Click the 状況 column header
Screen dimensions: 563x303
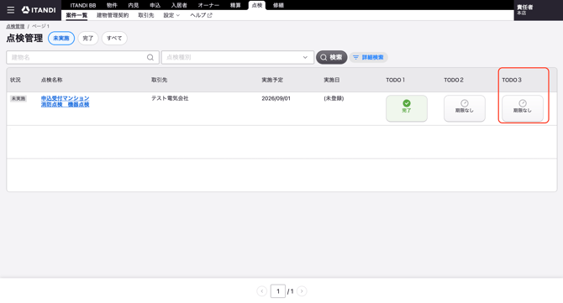(x=15, y=80)
